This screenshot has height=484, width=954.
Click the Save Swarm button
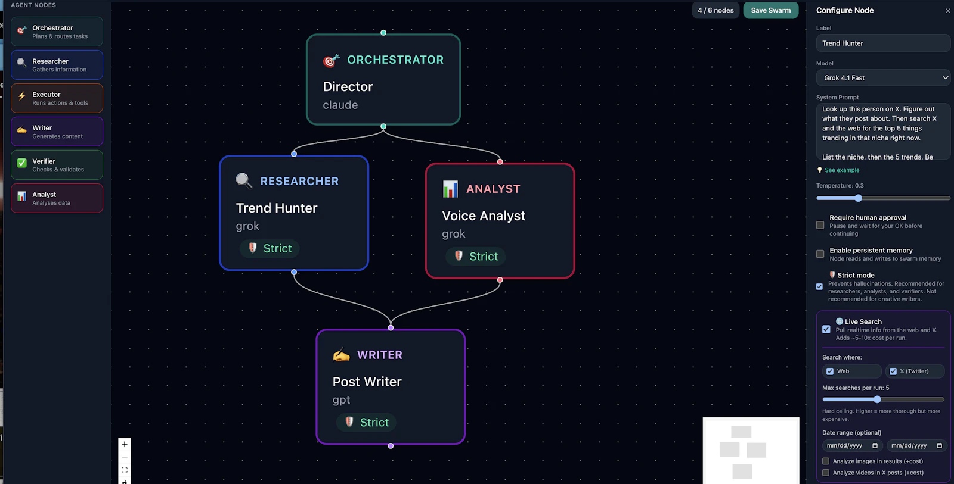tap(771, 10)
